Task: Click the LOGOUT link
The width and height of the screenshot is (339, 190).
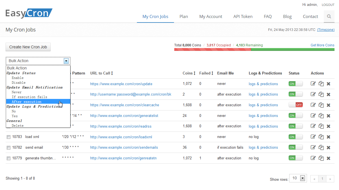Action: click(x=328, y=5)
